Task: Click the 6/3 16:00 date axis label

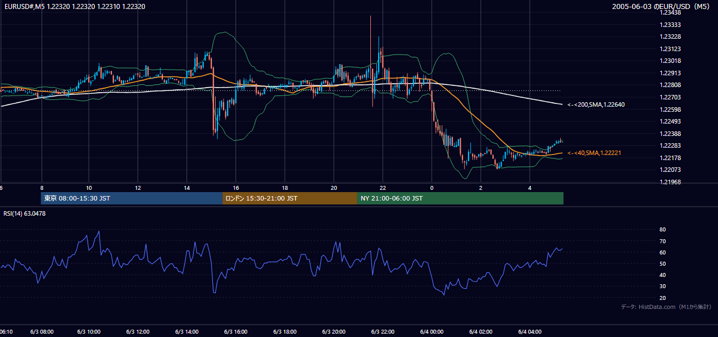Action: click(236, 332)
